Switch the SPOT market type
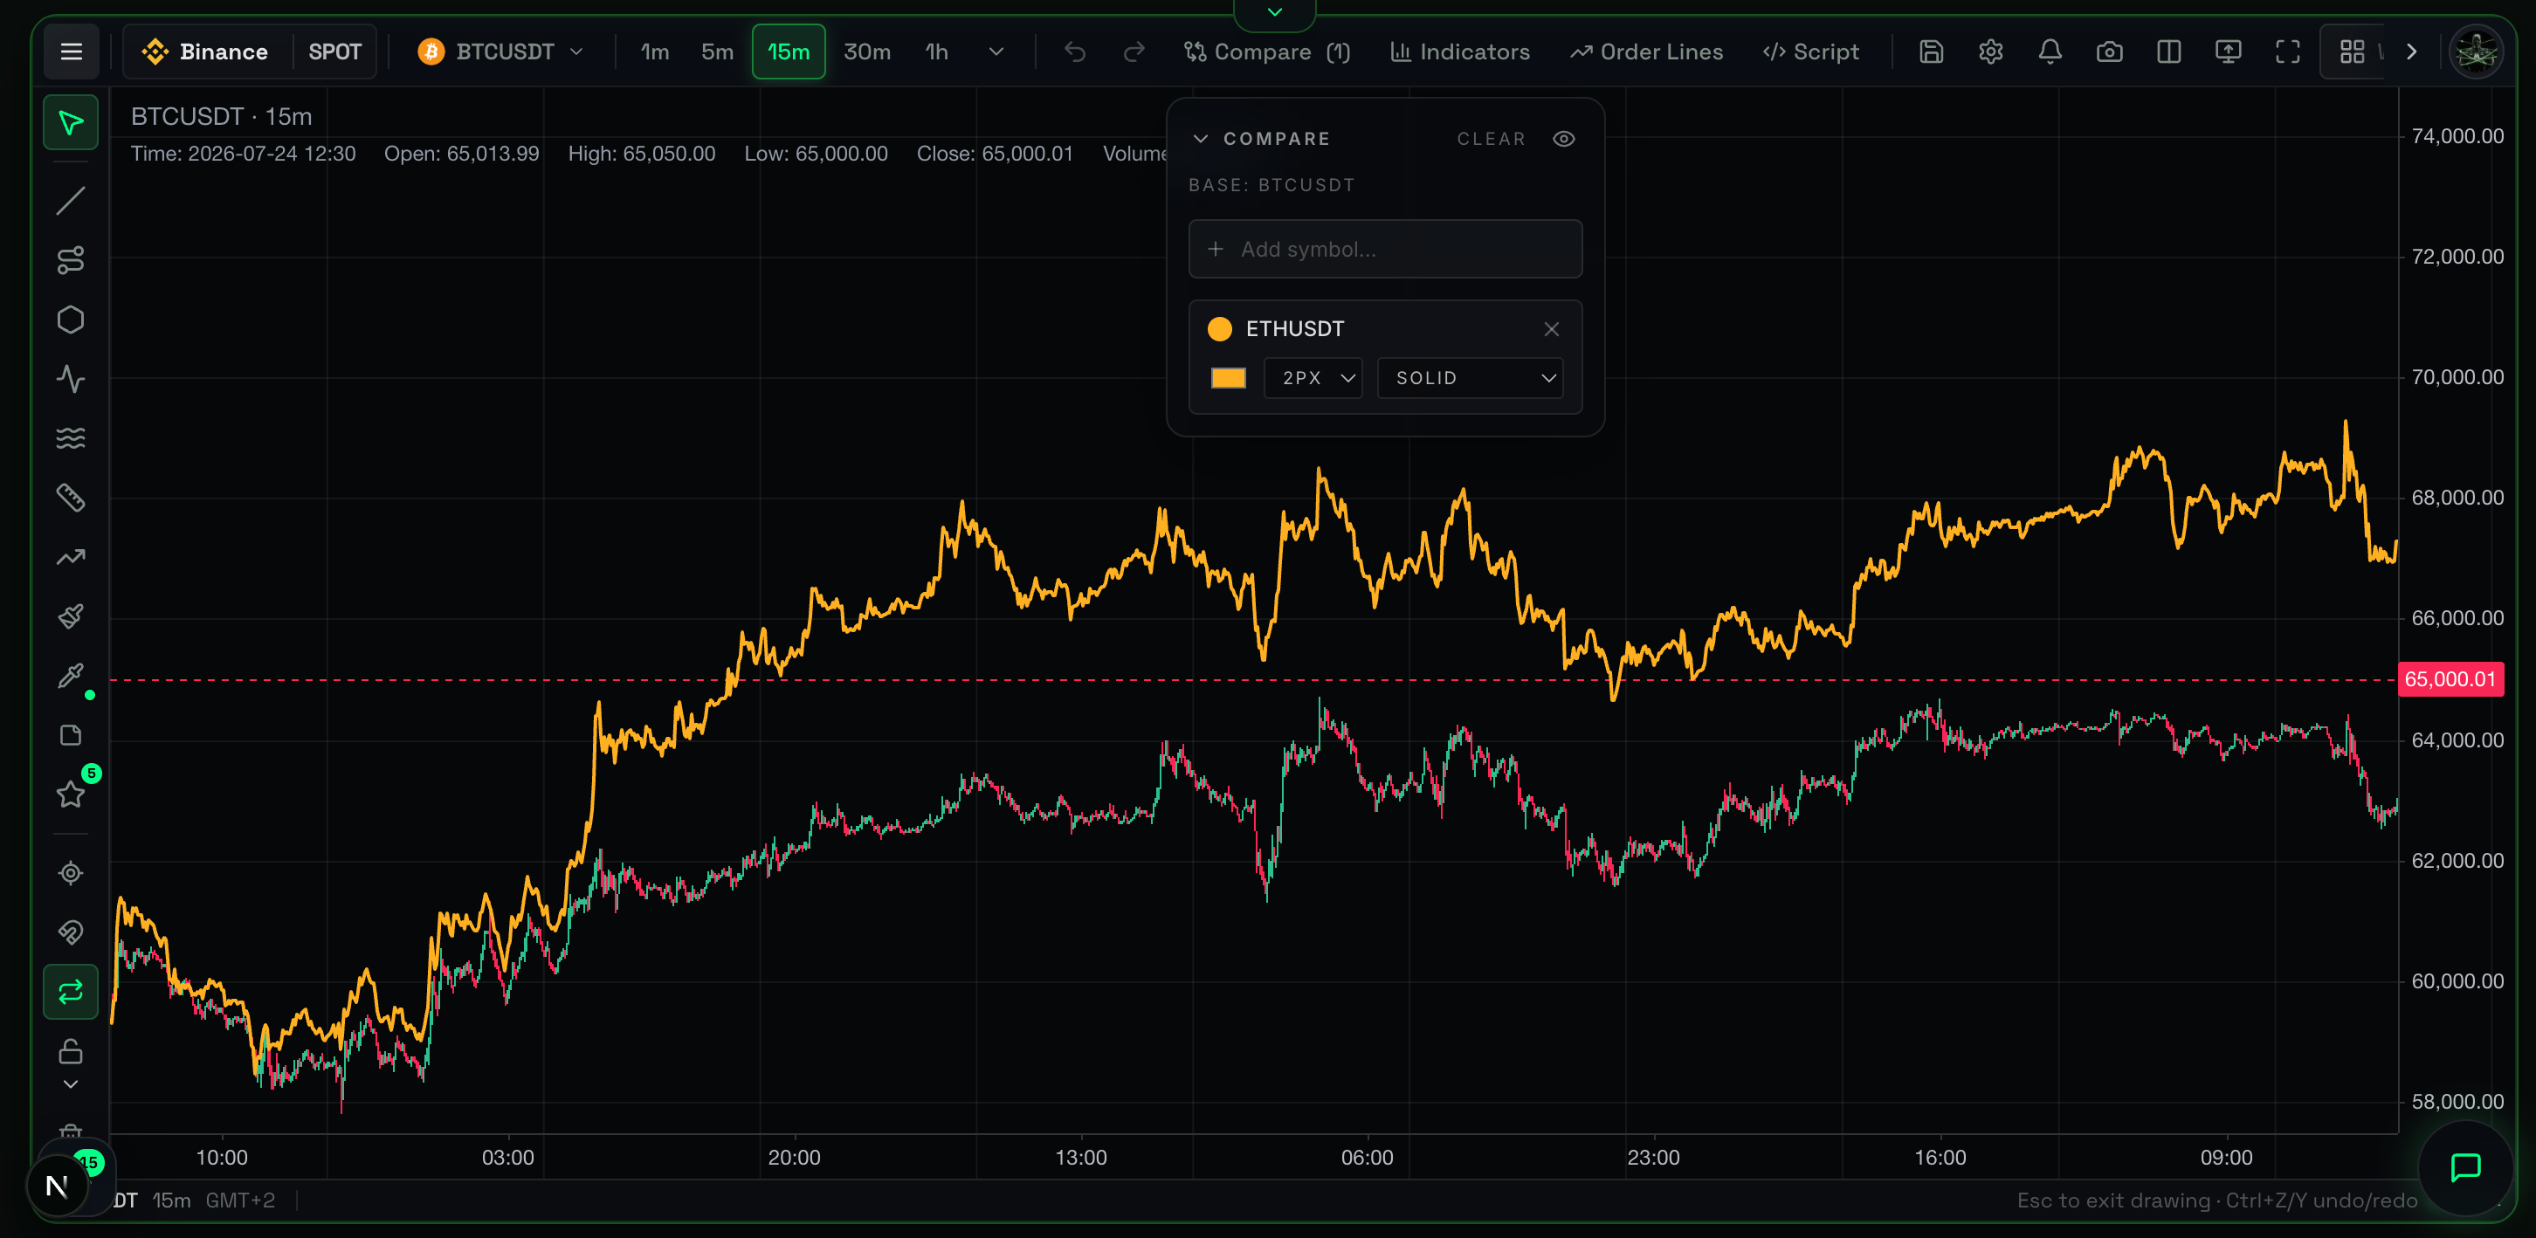The image size is (2536, 1238). coord(334,52)
